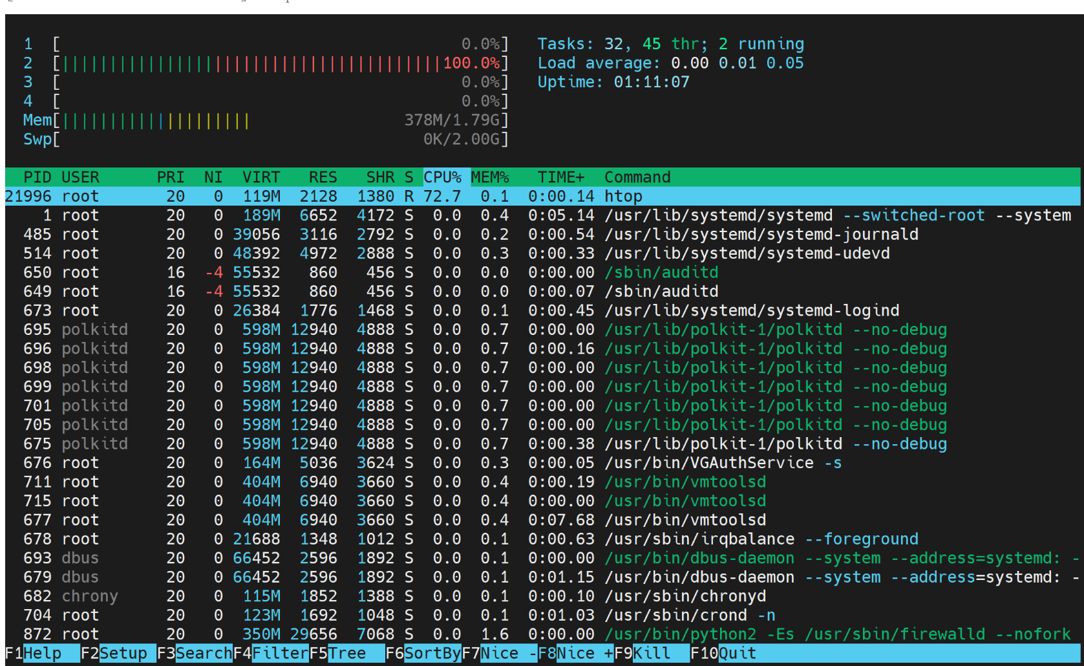The image size is (1084, 666).
Task: Open F6 SortBy menu
Action: point(432,654)
